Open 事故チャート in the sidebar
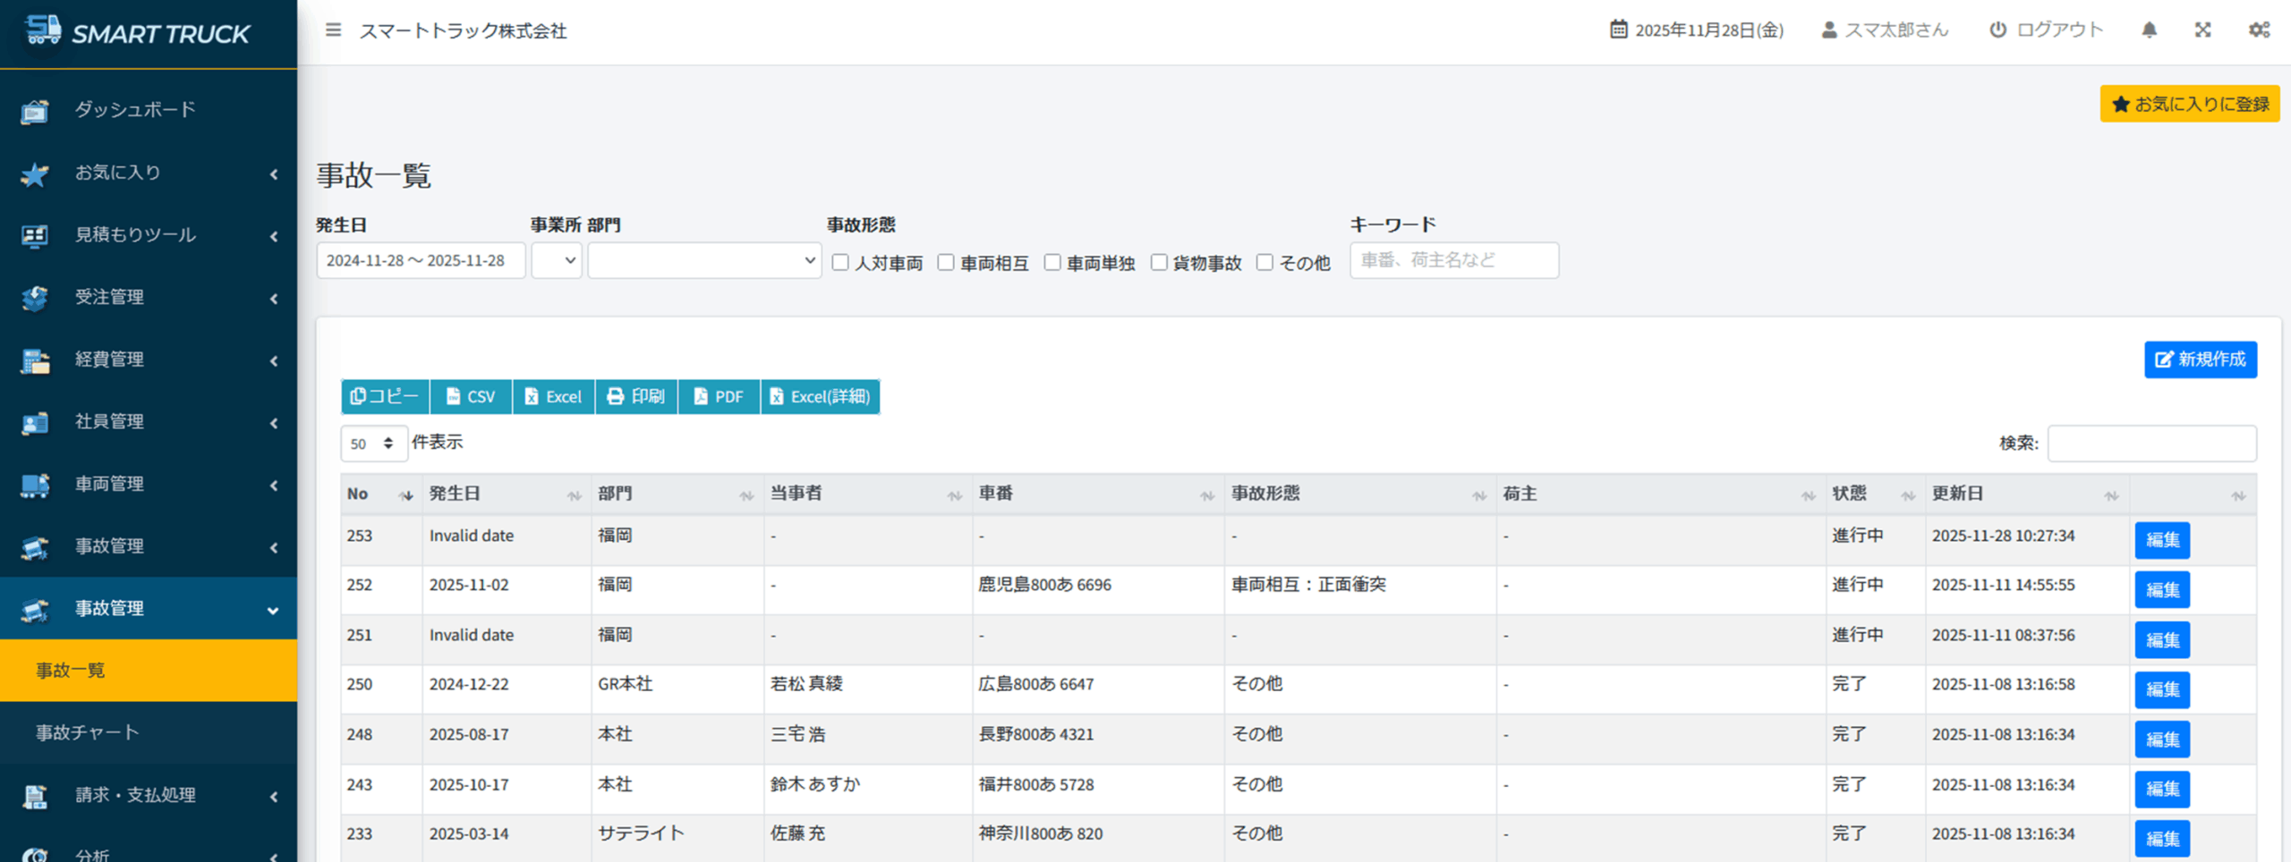The height and width of the screenshot is (862, 2291). tap(88, 732)
